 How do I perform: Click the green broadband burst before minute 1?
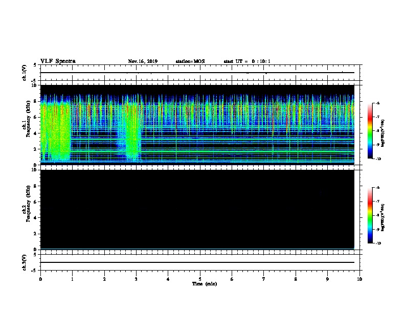coord(56,132)
